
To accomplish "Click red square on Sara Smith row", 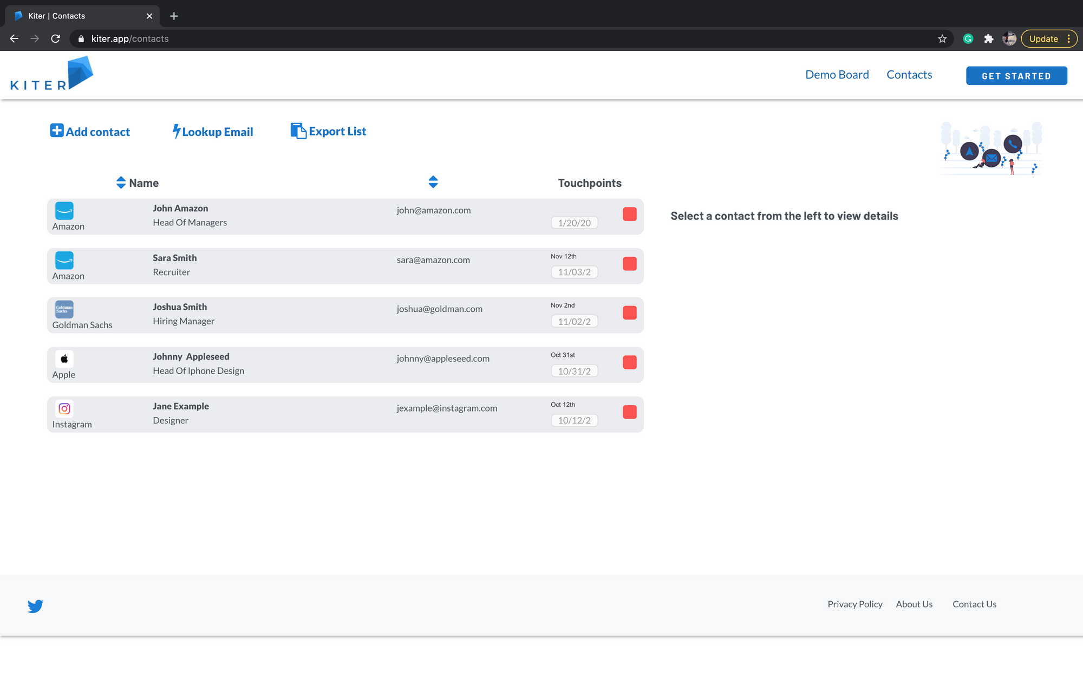I will 629,264.
